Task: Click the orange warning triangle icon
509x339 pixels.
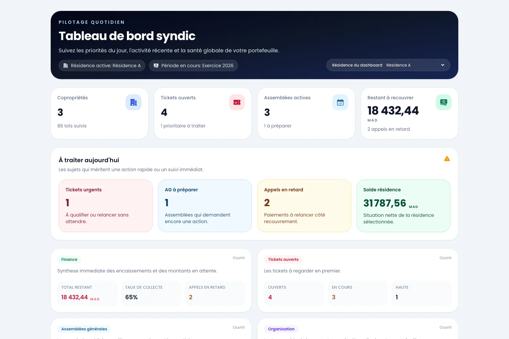Action: 447,159
